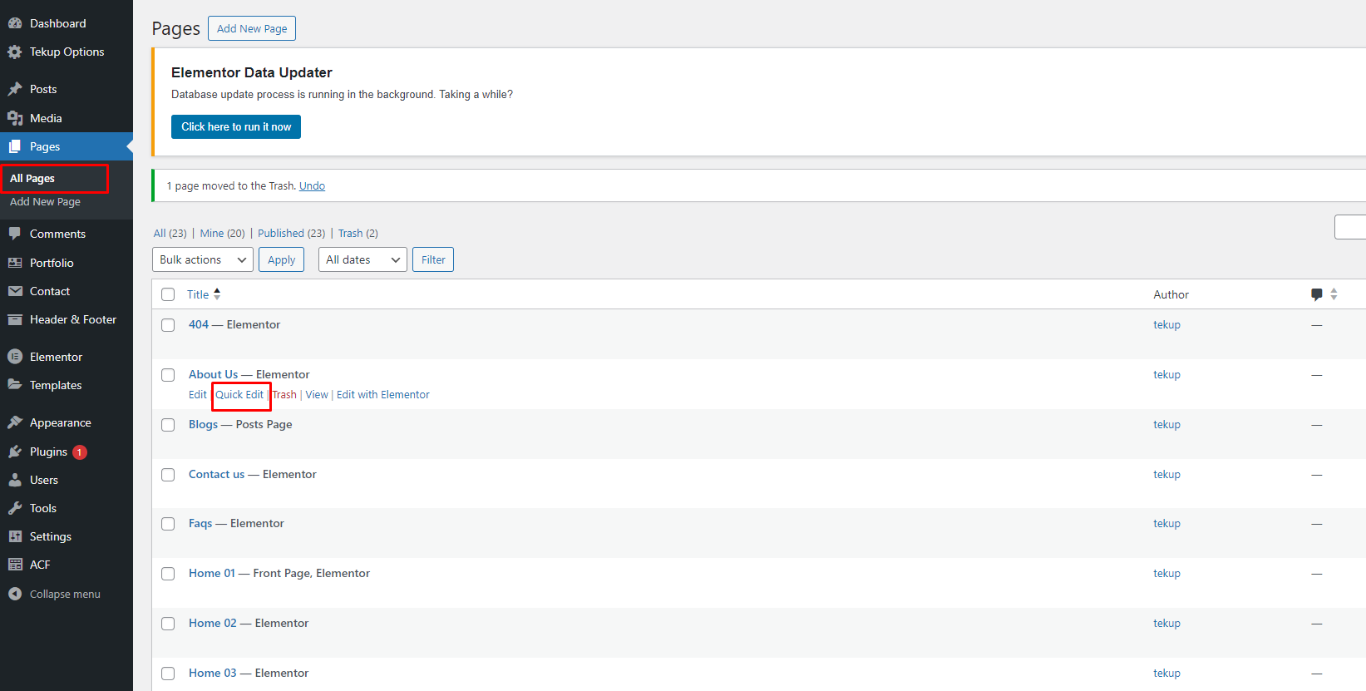
Task: Click the Dashboard gauge icon
Action: coord(15,23)
